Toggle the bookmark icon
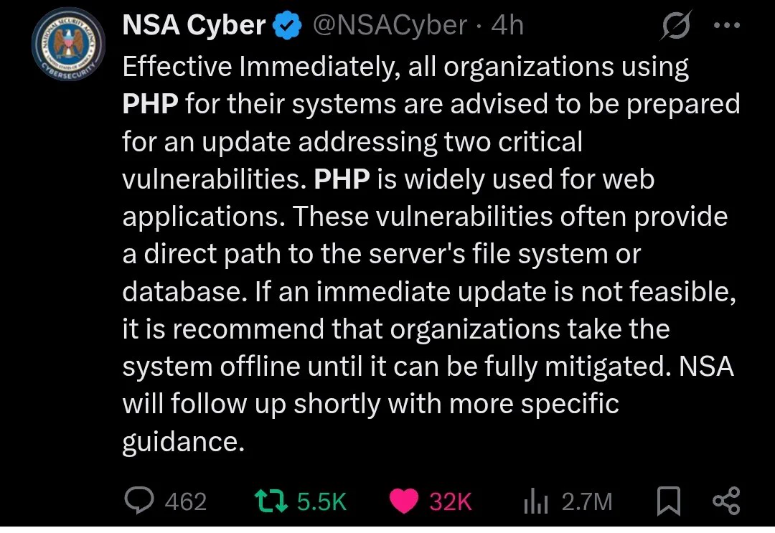Image resolution: width=775 pixels, height=533 pixels. point(668,501)
